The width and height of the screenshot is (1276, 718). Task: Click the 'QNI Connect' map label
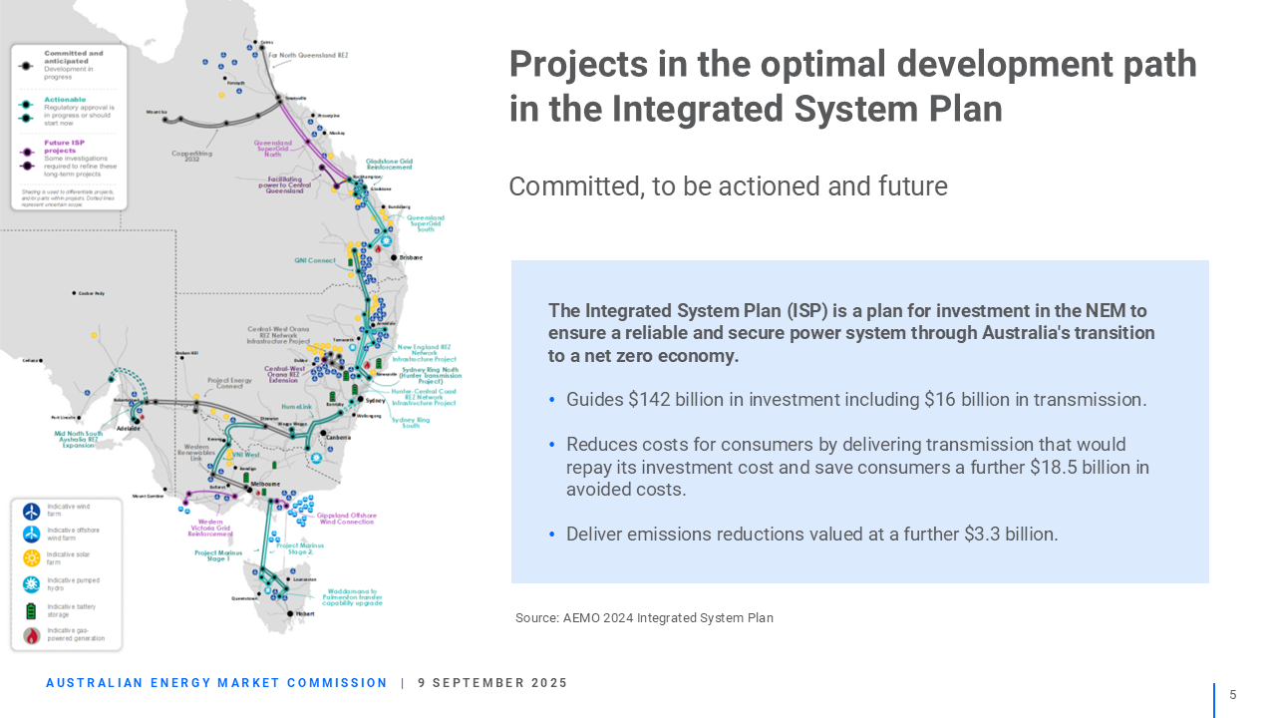point(315,260)
